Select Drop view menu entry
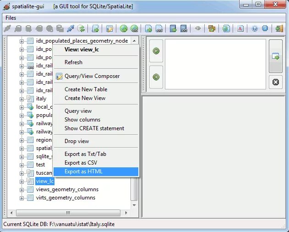 click(x=96, y=141)
